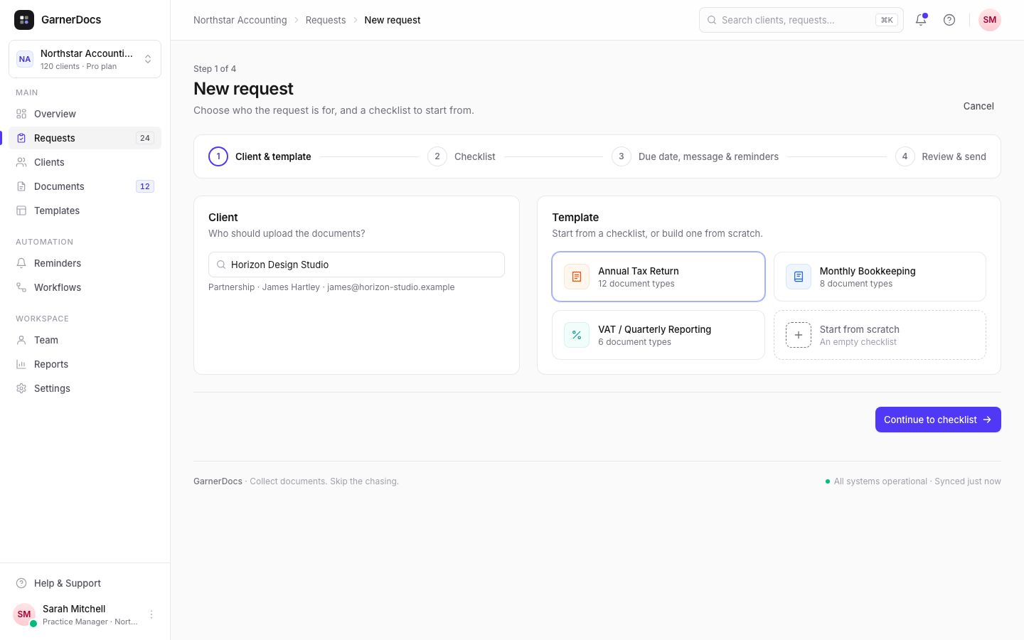Click the Northstar Accounting breadcrumb
Image resolution: width=1024 pixels, height=640 pixels.
[240, 20]
